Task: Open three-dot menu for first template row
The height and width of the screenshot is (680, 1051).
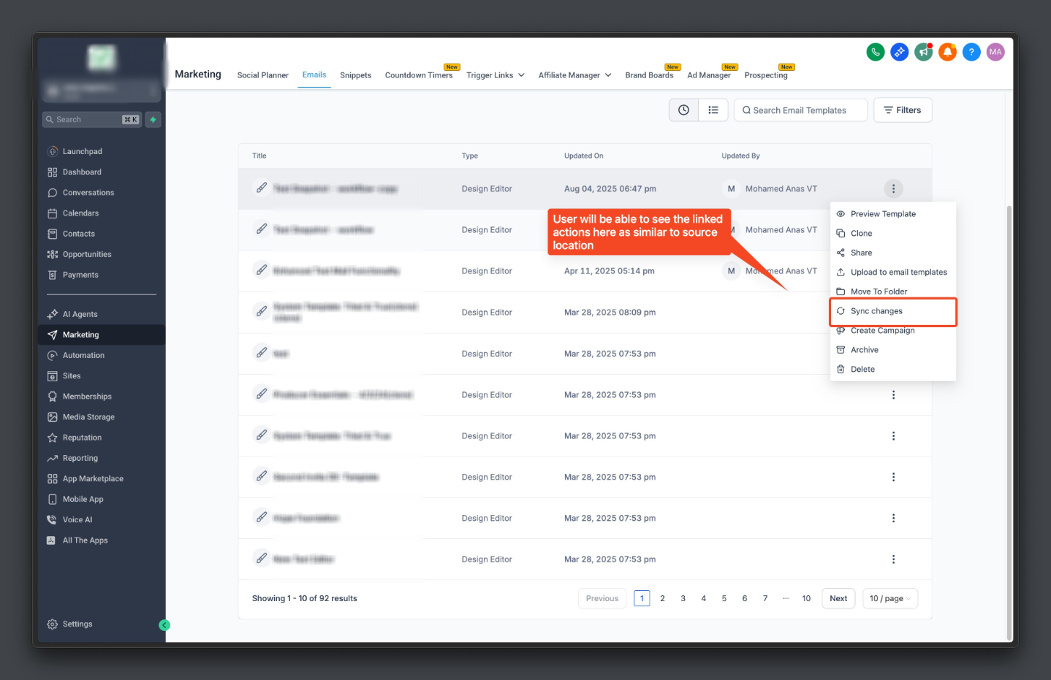Action: (893, 189)
